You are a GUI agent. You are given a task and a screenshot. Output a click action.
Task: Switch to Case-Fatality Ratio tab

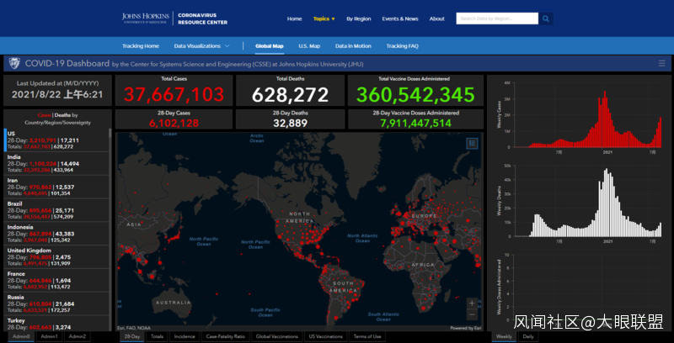[x=225, y=336]
